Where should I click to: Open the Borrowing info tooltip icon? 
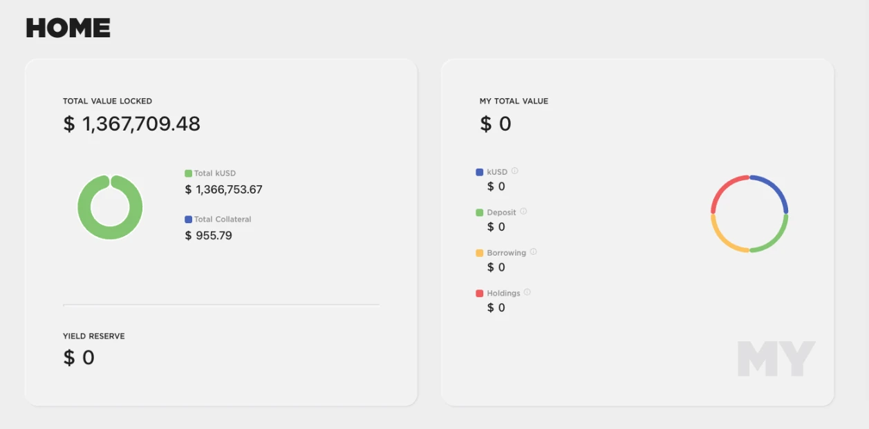coord(533,252)
